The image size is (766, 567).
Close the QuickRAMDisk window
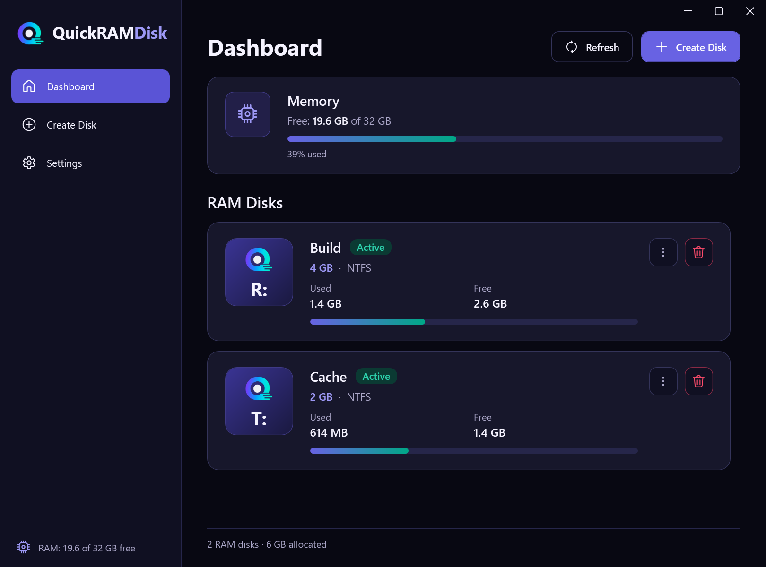tap(750, 11)
